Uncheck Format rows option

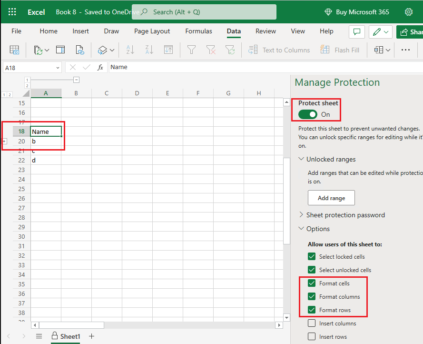coord(312,310)
